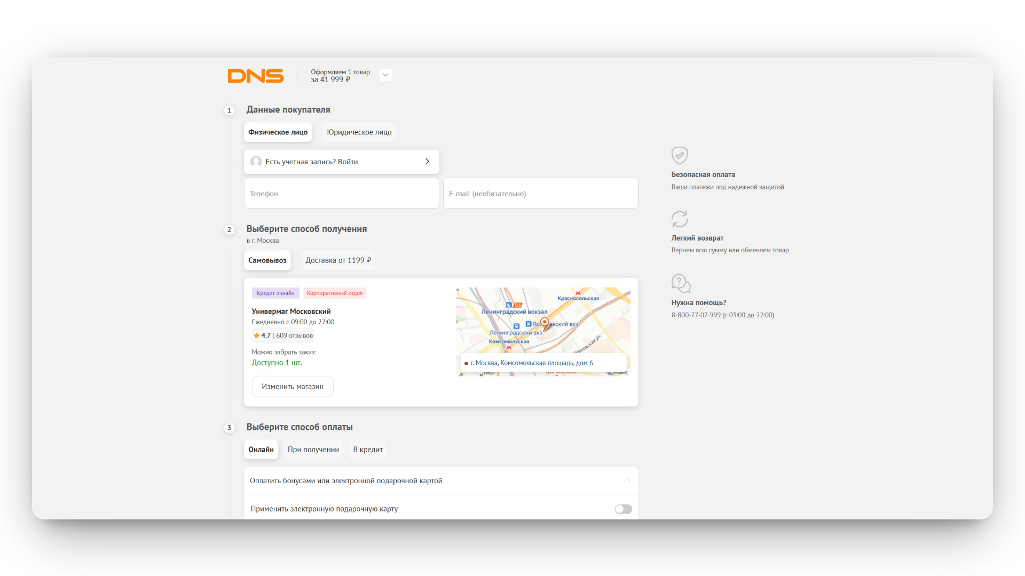The height and width of the screenshot is (576, 1025).
Task: Open the Комсомольская площадь address link
Action: coord(531,363)
